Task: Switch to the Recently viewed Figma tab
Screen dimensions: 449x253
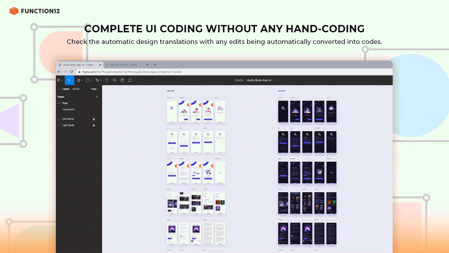Action: click(x=127, y=65)
